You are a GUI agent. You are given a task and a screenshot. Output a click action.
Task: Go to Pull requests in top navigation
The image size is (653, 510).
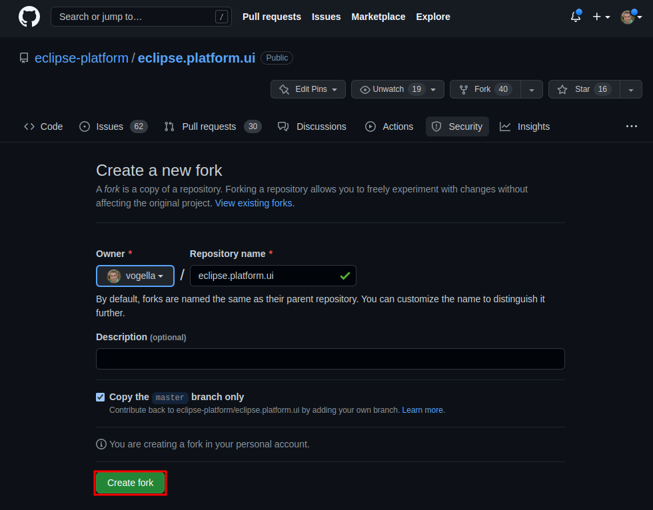[272, 17]
